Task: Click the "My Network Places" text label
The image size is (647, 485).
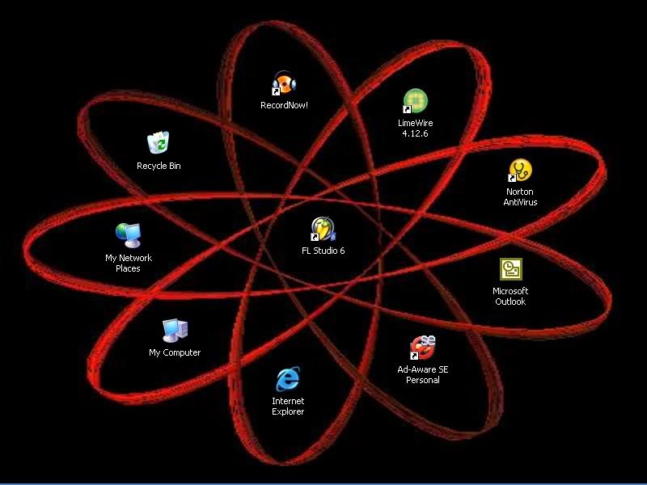Action: (x=128, y=264)
